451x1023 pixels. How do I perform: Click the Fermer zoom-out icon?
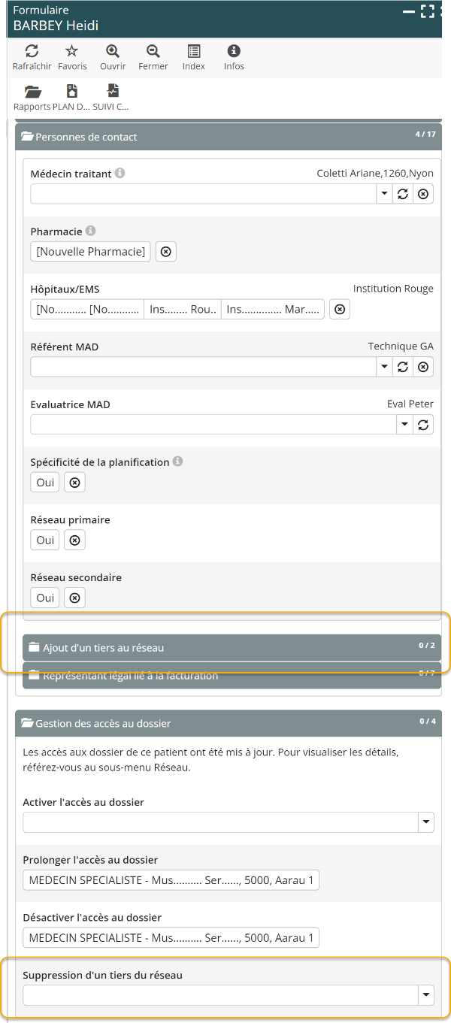click(153, 51)
